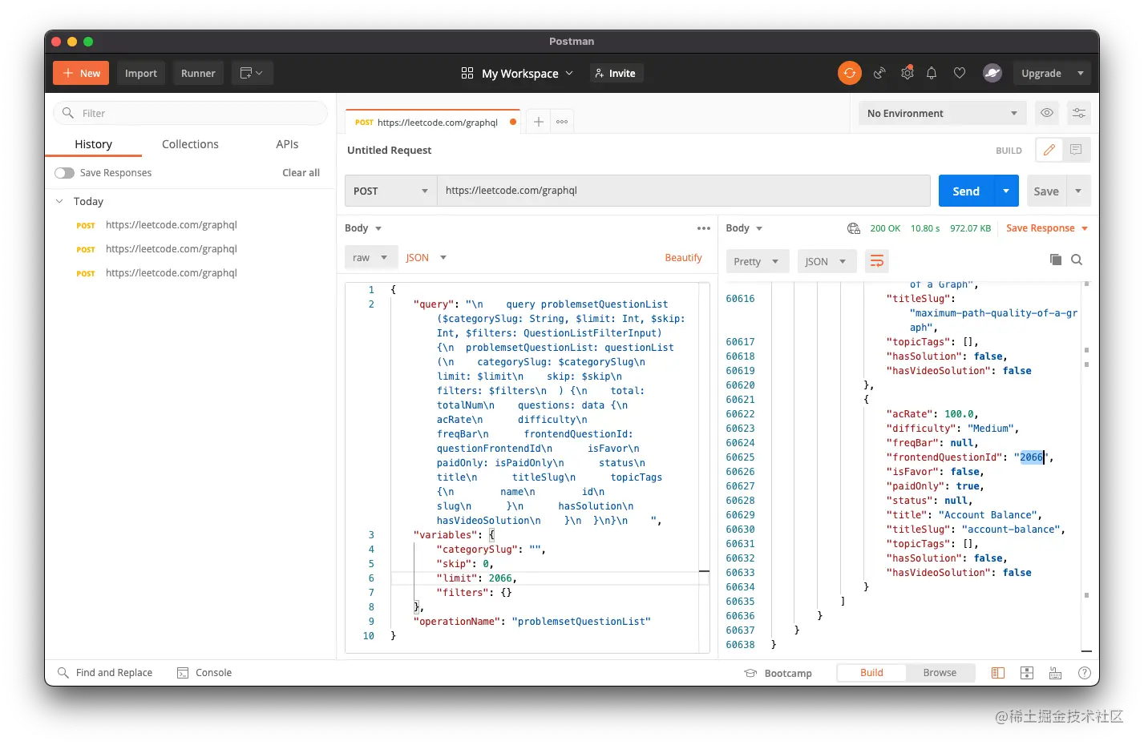Screen dimensions: 1144x745
Task: Switch to the Collections tab
Action: (189, 144)
